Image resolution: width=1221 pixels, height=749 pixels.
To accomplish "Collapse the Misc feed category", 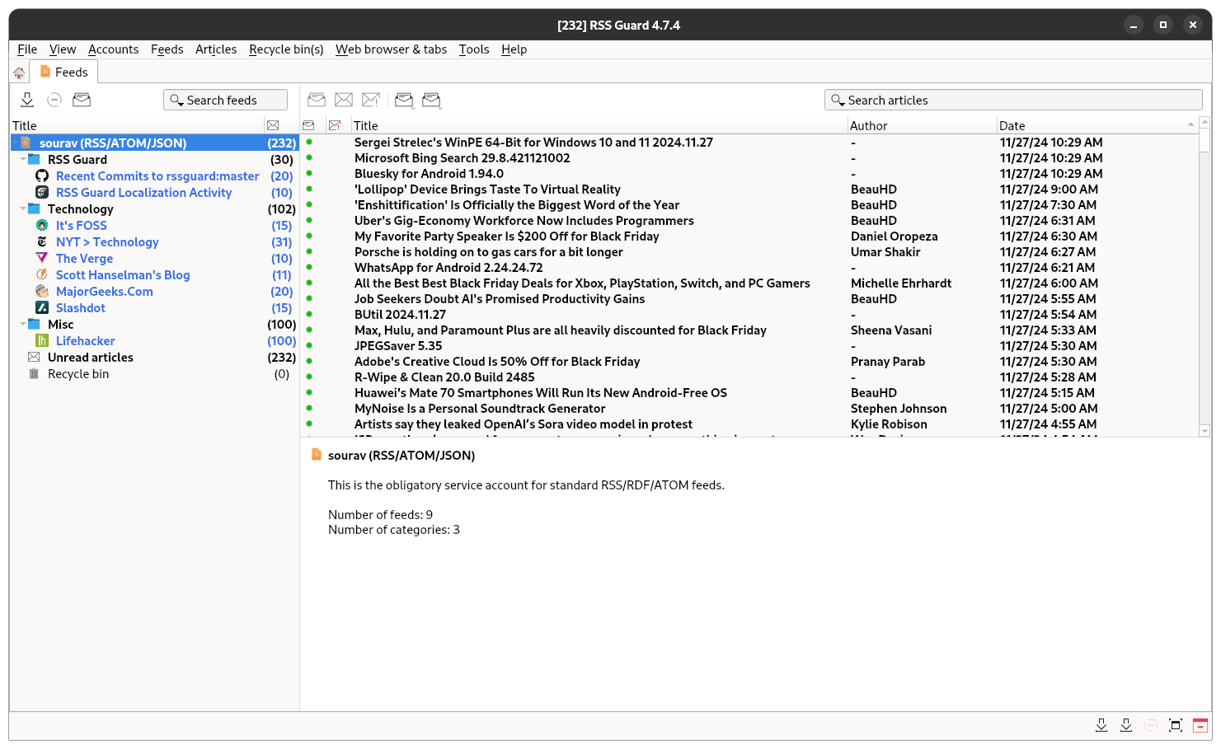I will (x=22, y=324).
